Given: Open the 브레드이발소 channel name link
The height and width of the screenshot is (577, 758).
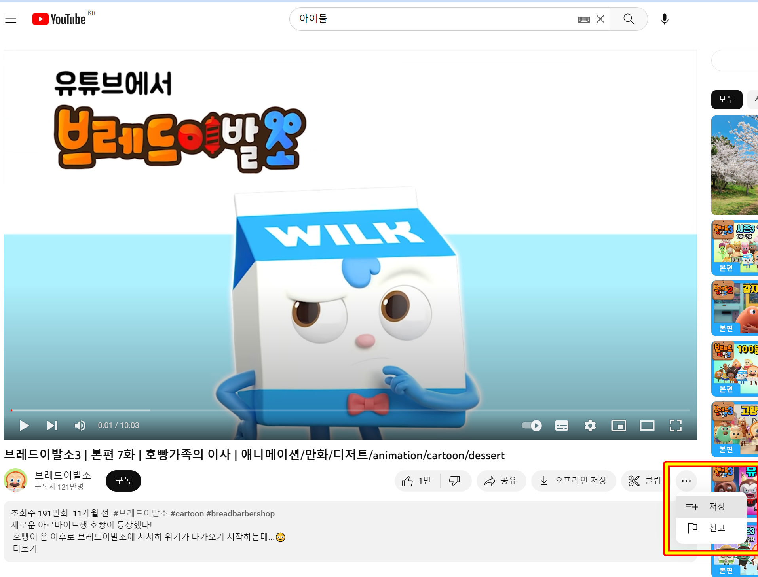Looking at the screenshot, I should point(63,475).
